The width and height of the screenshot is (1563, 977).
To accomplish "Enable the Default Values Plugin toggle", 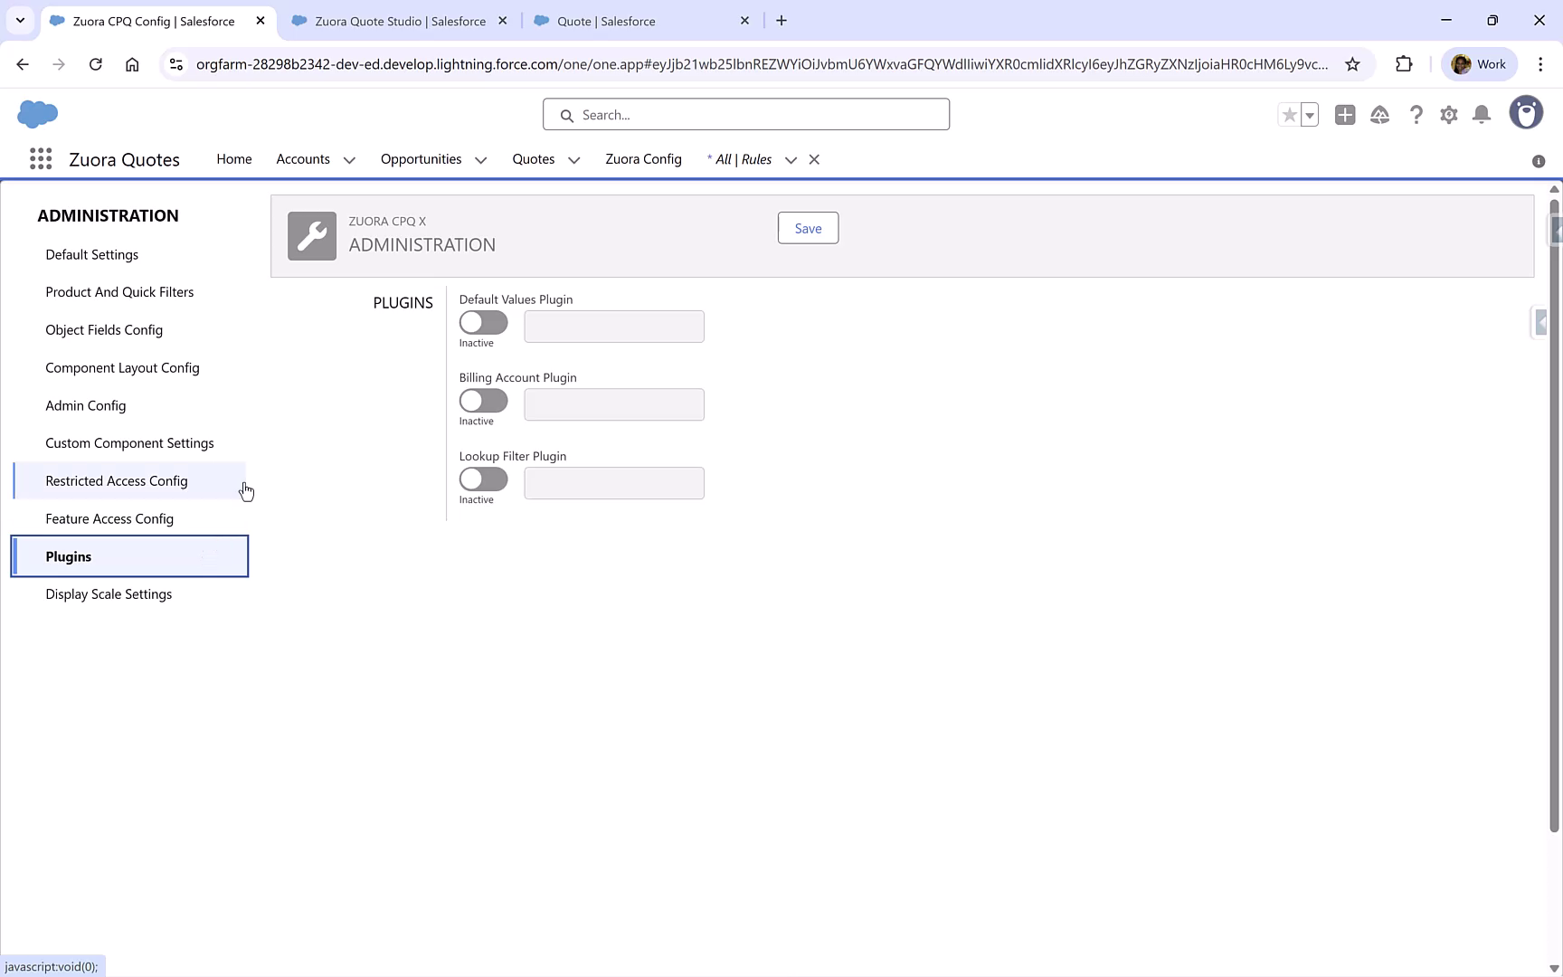I will [x=483, y=323].
